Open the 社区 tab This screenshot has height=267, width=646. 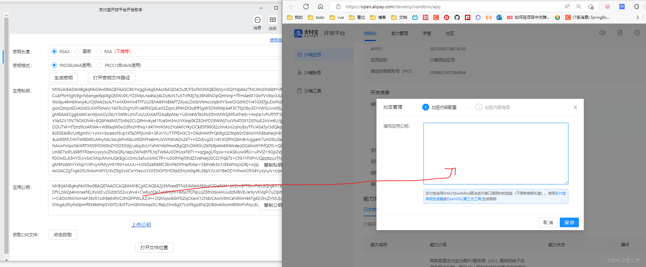coord(450,33)
